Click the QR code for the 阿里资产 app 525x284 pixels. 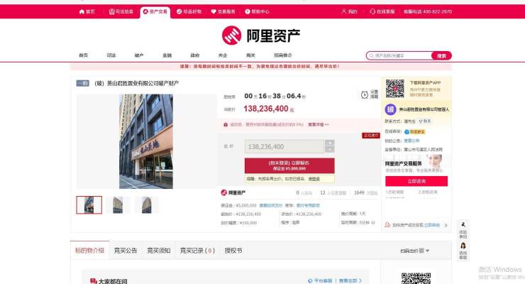click(x=394, y=89)
